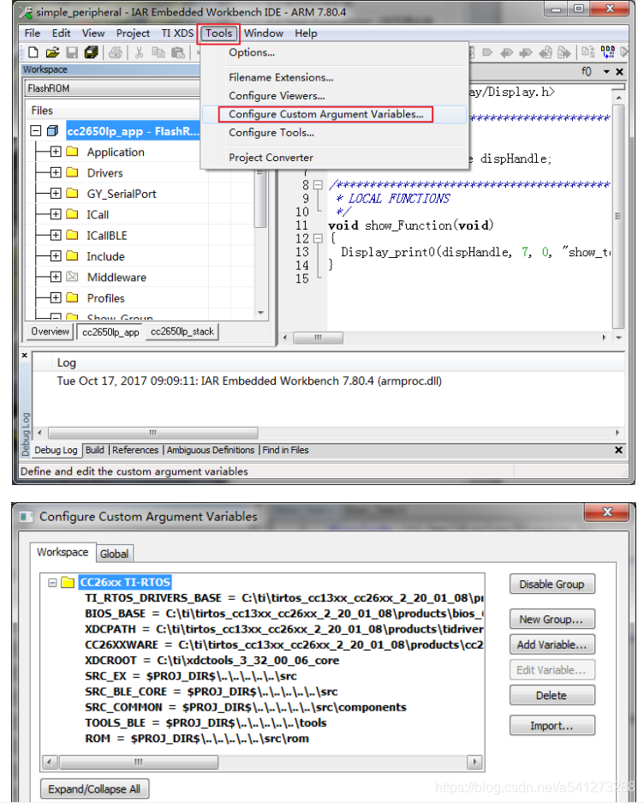Close the Debug Log pane via bottom X
Image resolution: width=644 pixels, height=803 pixels.
[618, 450]
